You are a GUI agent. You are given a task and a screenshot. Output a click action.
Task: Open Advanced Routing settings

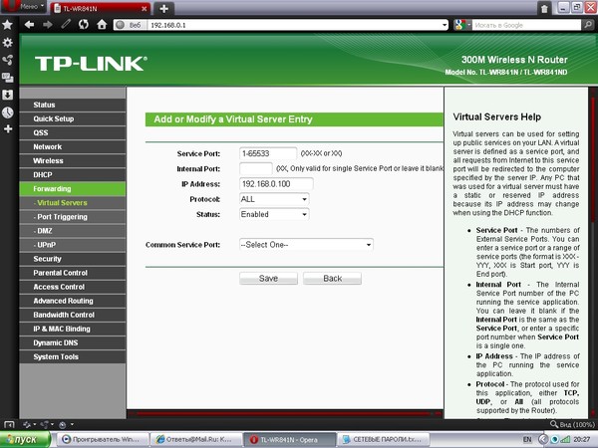(73, 301)
